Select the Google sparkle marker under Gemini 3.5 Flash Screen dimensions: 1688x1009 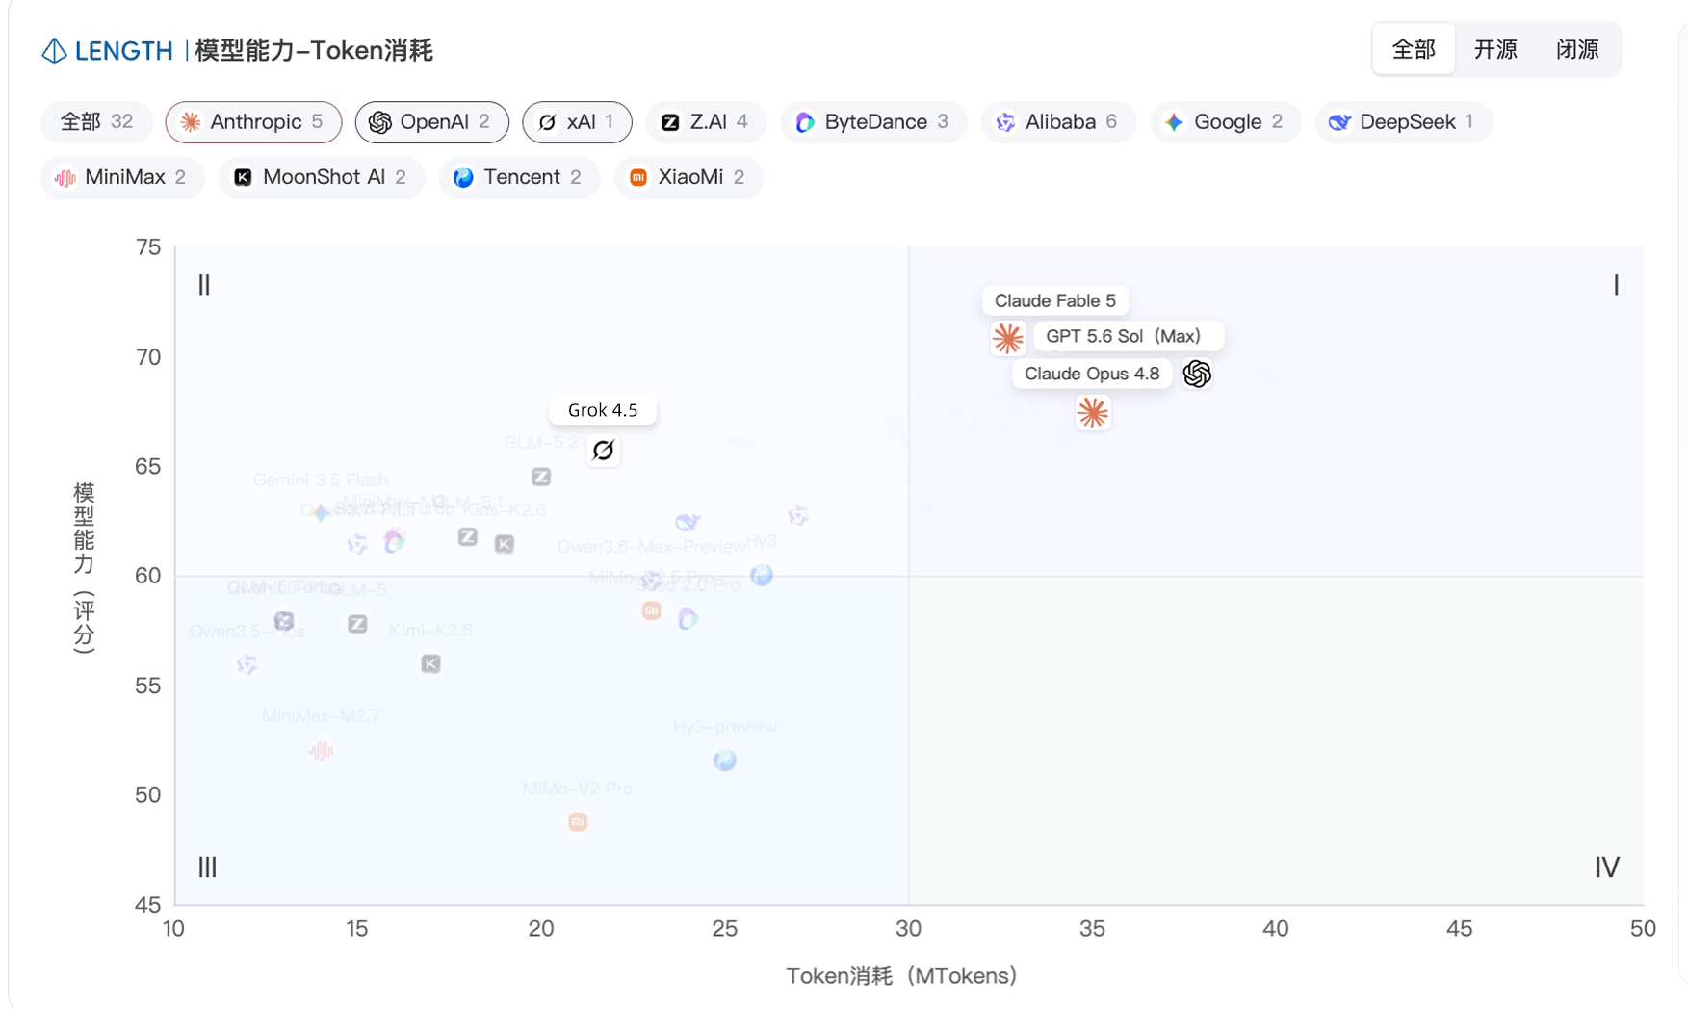[x=321, y=512]
